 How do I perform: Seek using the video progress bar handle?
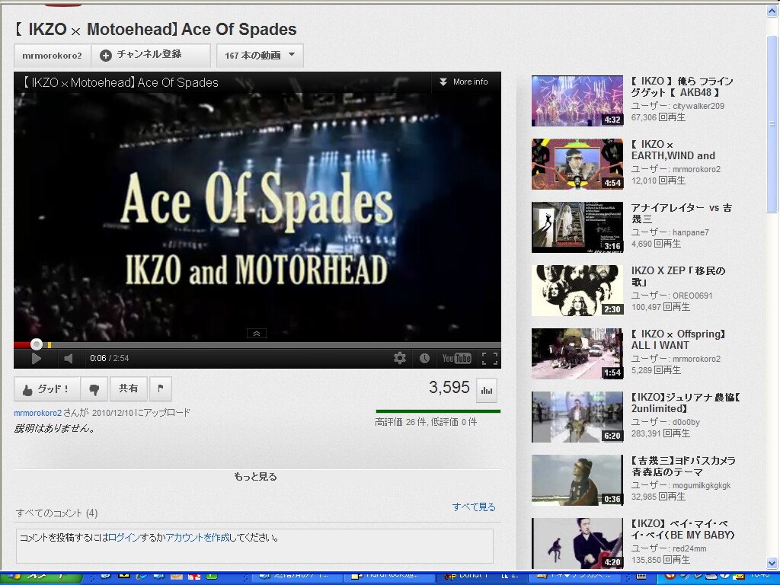click(x=37, y=344)
